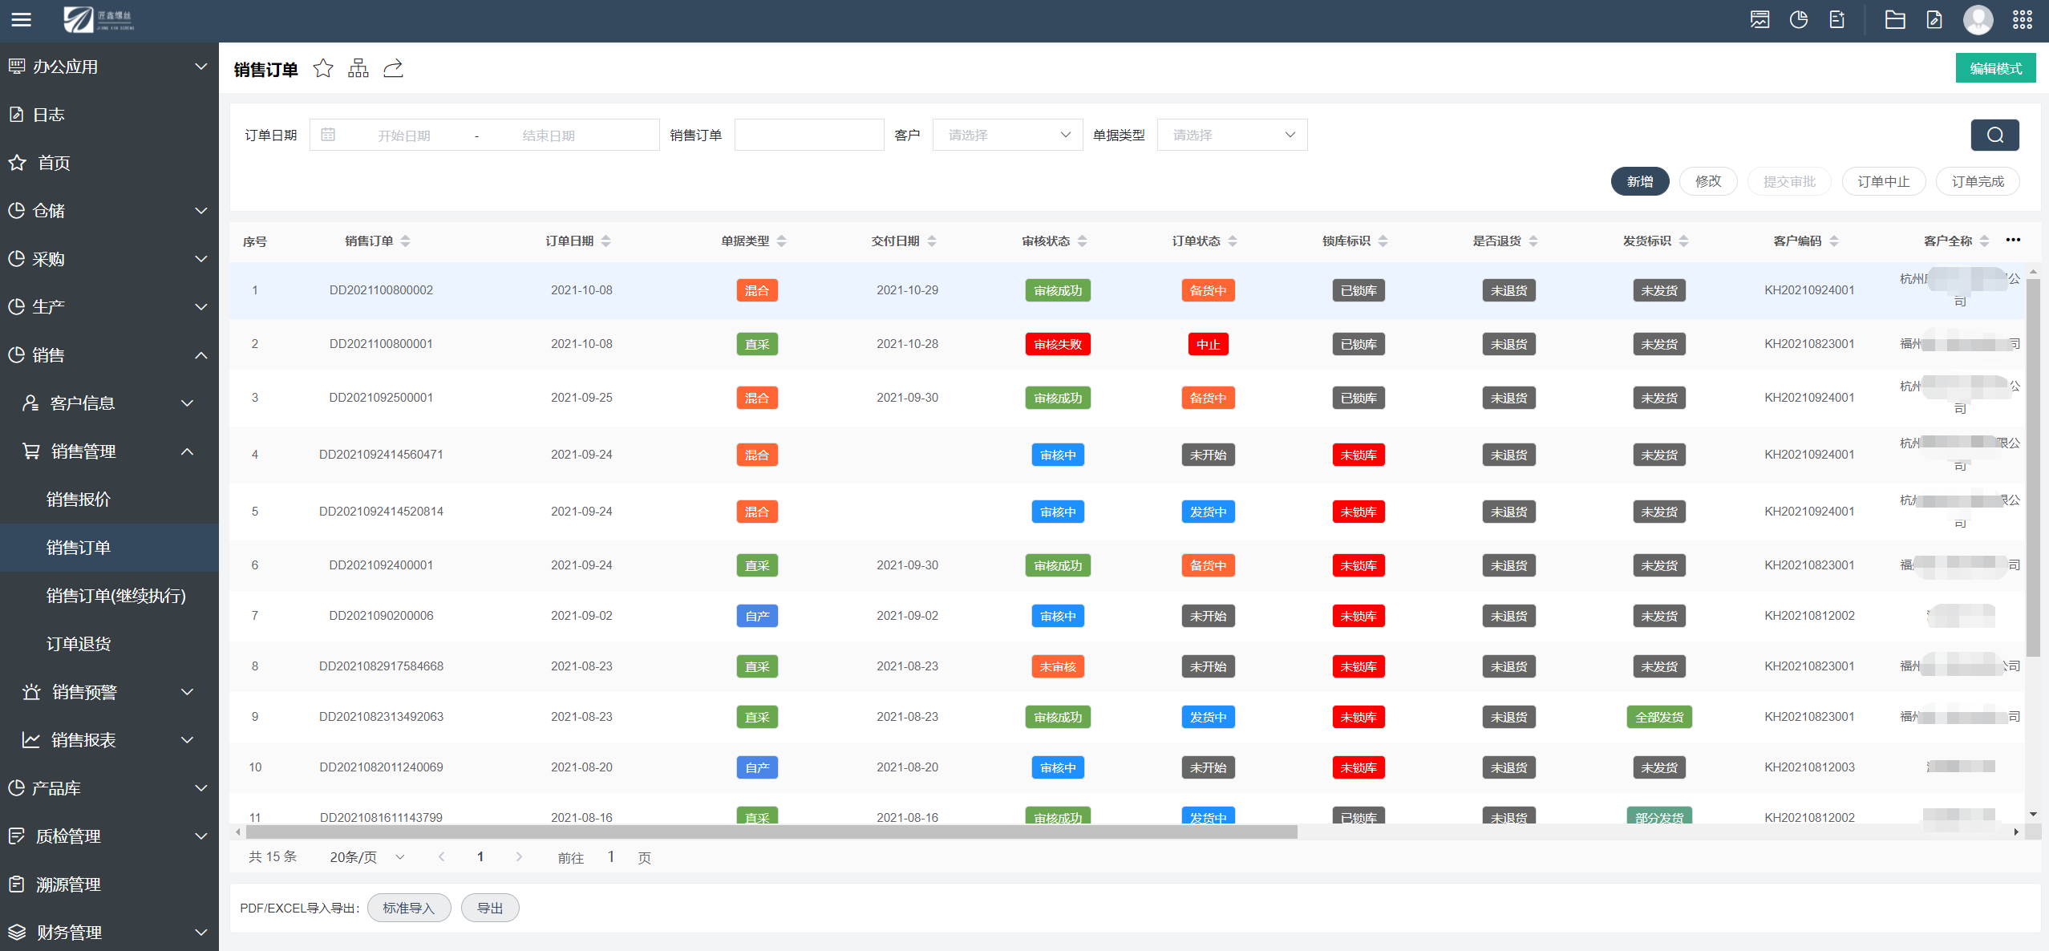This screenshot has height=951, width=2049.
Task: Open 订单退货 in the sidebar
Action: [x=109, y=644]
